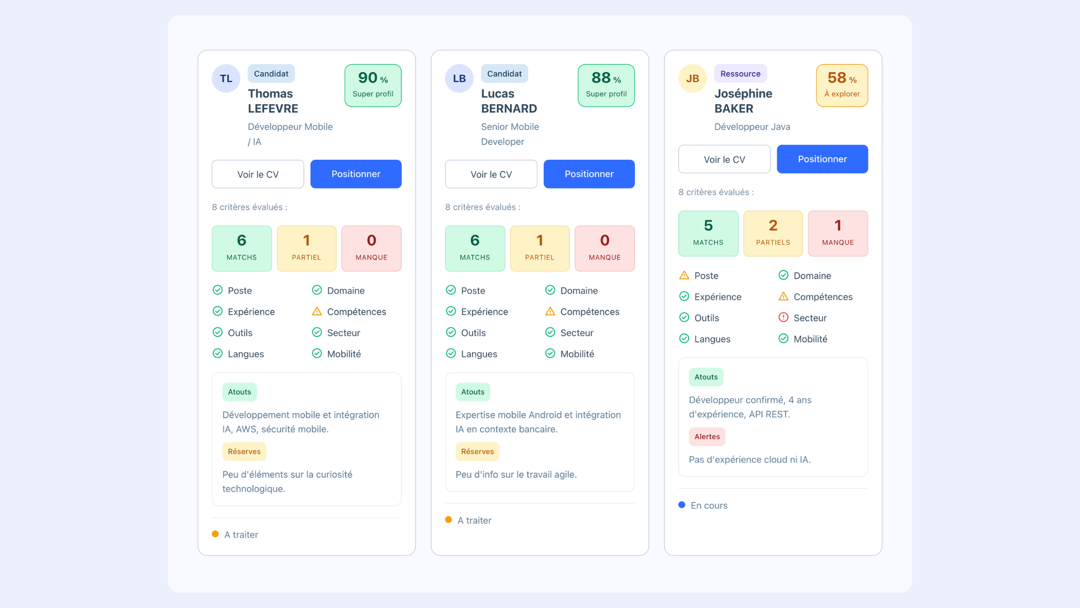Click the 90% Super profil score badge
Screen dimensions: 1080x608
point(373,85)
